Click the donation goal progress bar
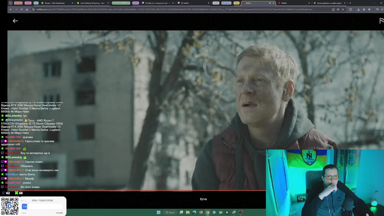384x216 pixels. pyautogui.click(x=43, y=206)
